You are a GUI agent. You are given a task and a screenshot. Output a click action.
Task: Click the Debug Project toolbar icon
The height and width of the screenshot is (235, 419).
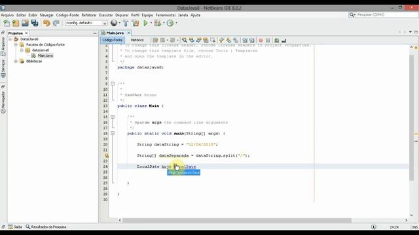(158, 23)
